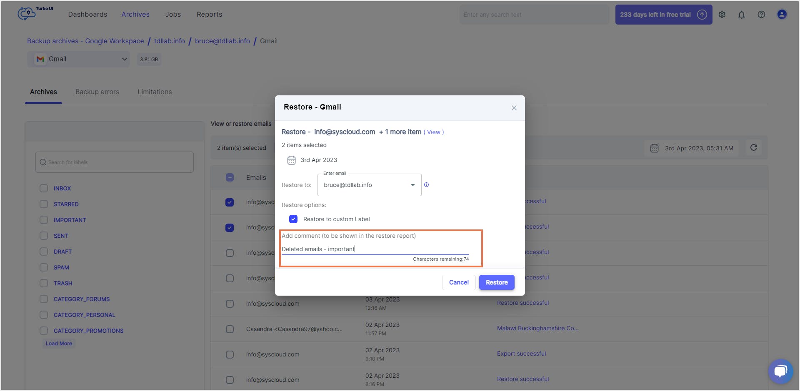800x391 pixels.
Task: Check the SPAM label checkbox
Action: pos(44,267)
